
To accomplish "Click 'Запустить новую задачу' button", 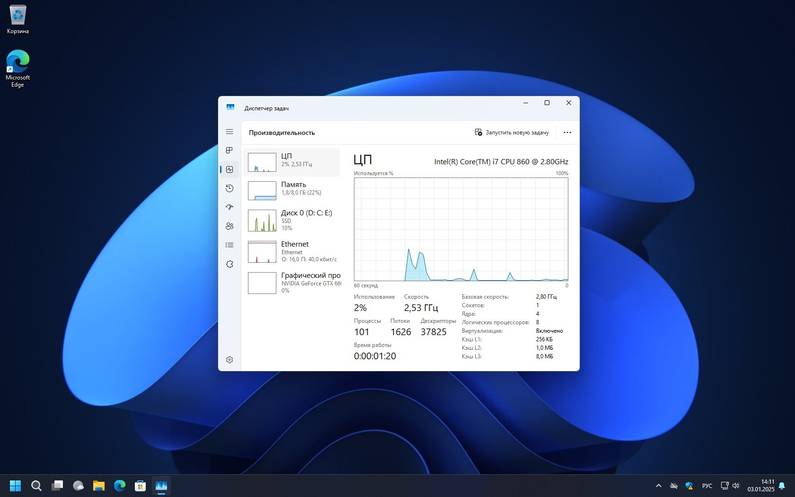I will click(512, 133).
